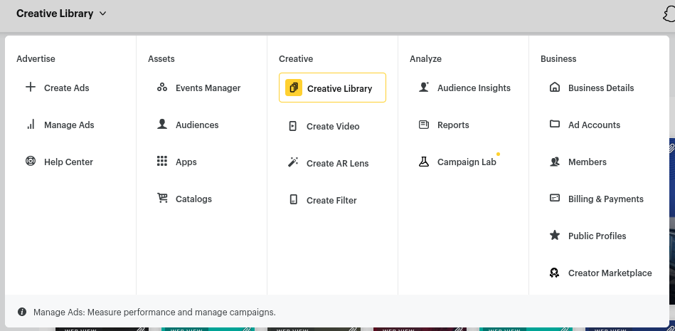675x331 pixels.
Task: Click the Creator Marketplace badge icon
Action: (x=555, y=273)
